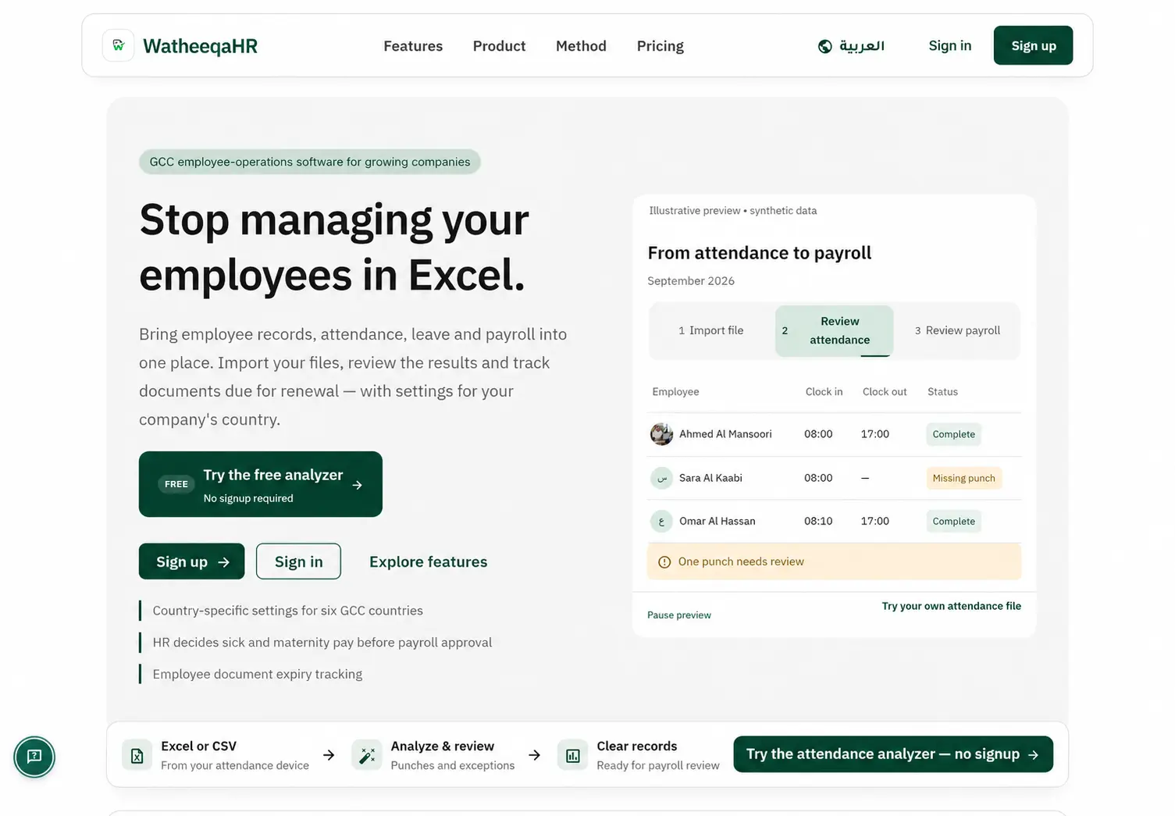The width and height of the screenshot is (1175, 816).
Task: Click the Missing punch status badge
Action: click(964, 478)
